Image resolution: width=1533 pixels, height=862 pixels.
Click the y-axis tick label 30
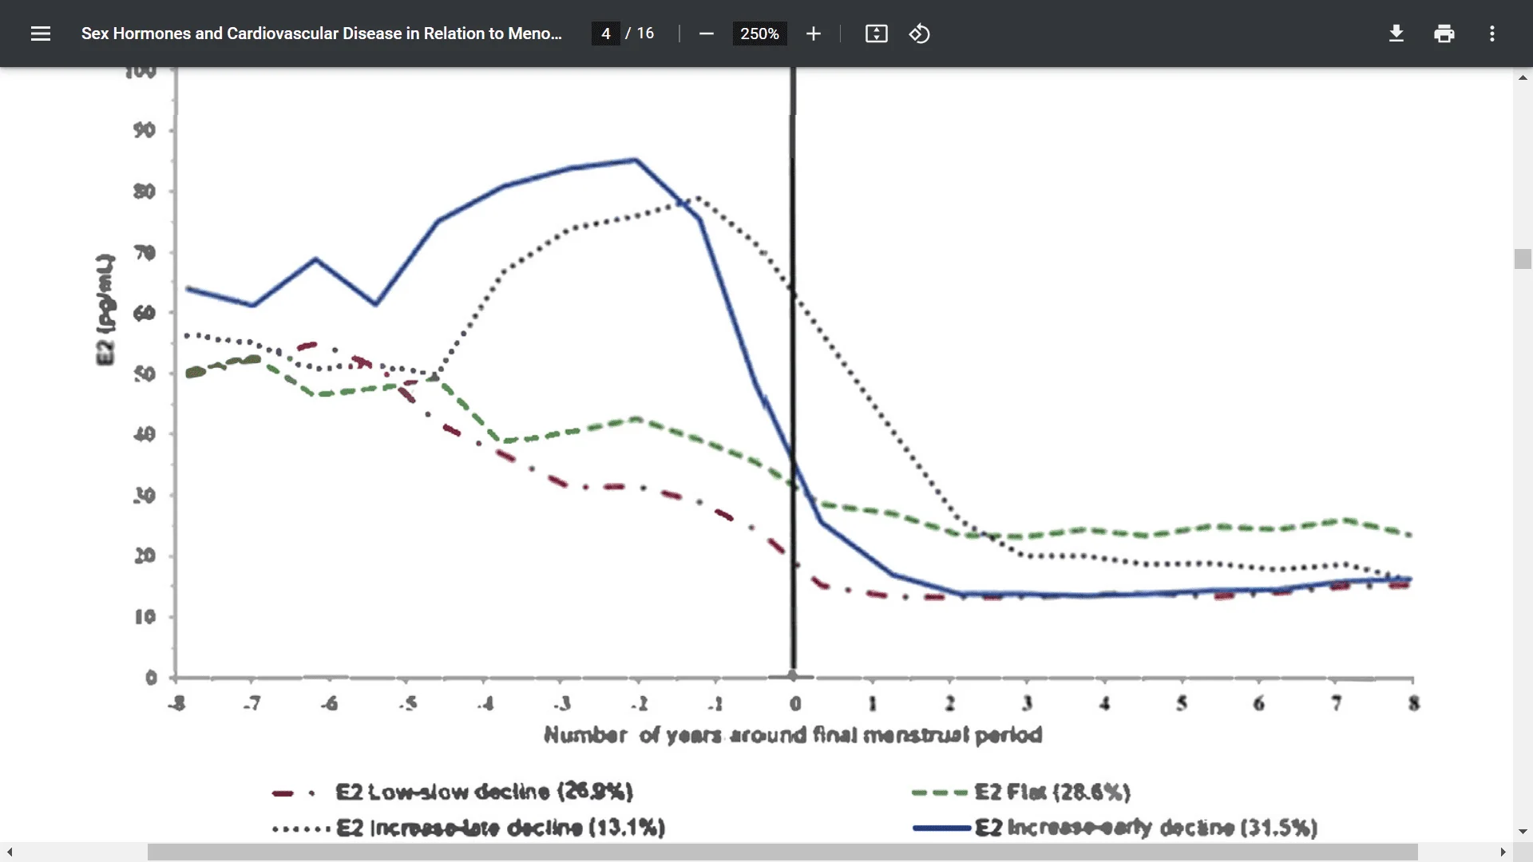145,496
